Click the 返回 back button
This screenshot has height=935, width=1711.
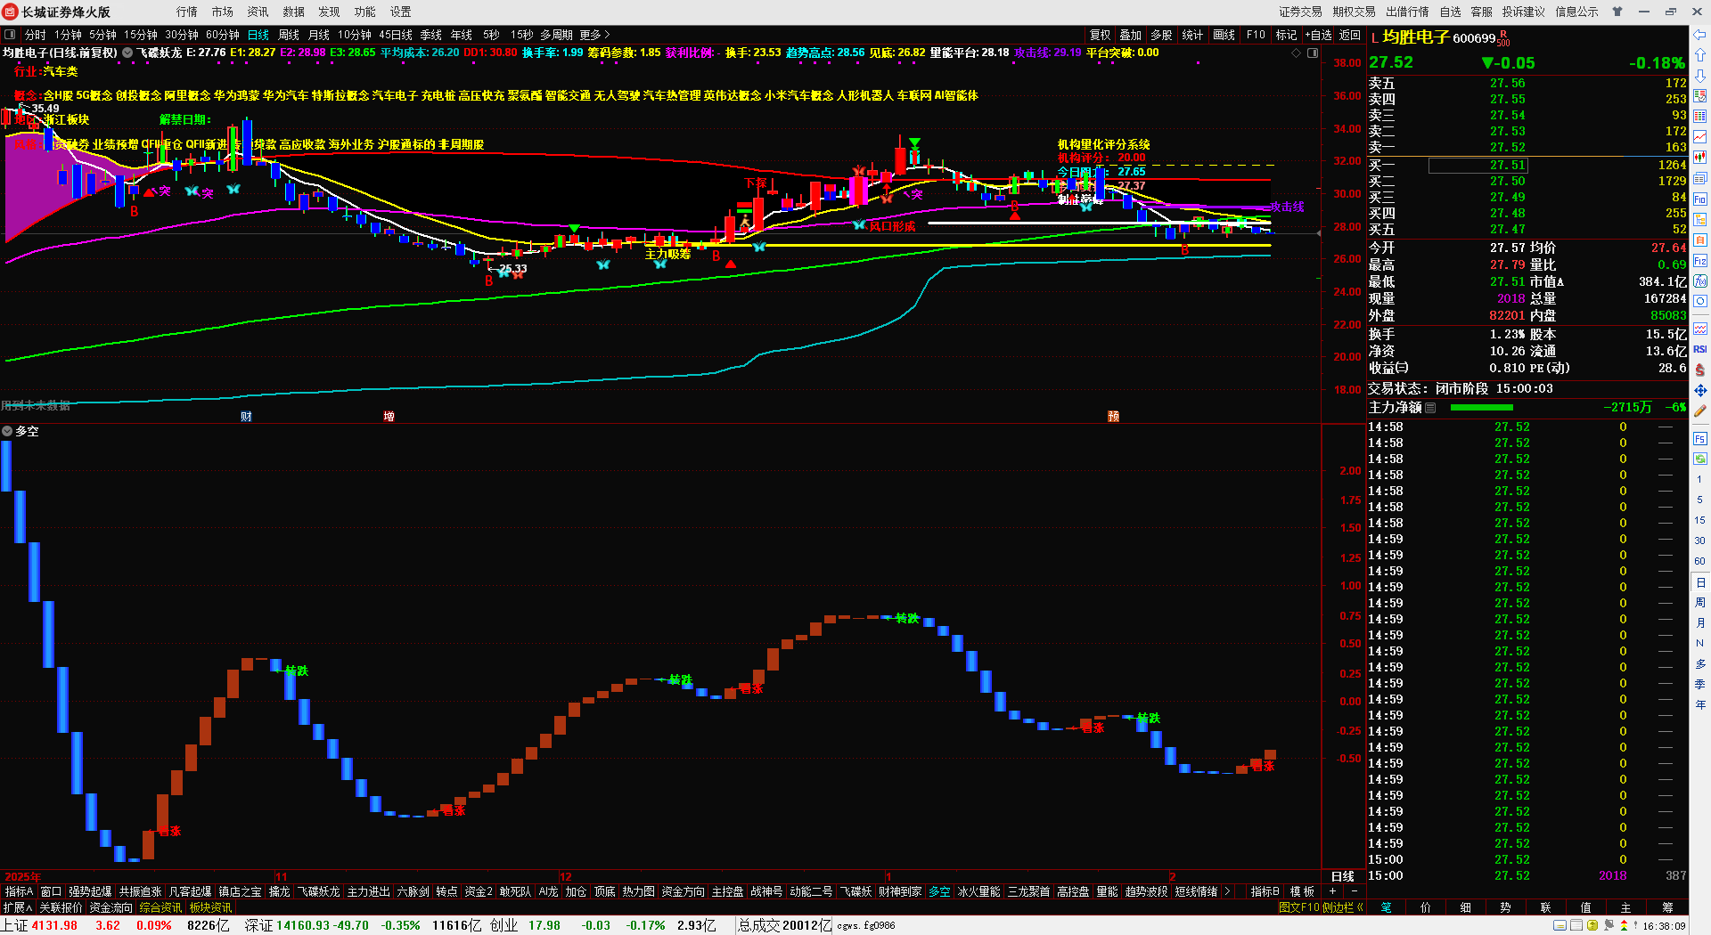coord(1350,35)
